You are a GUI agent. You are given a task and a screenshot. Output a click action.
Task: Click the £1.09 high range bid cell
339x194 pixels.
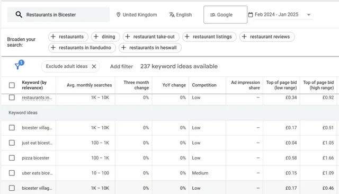point(328,173)
